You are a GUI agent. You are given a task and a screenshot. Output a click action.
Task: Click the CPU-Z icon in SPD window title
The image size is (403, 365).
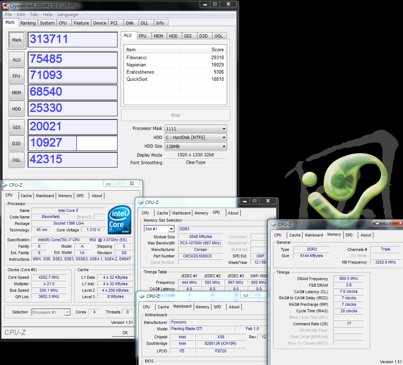(141, 203)
